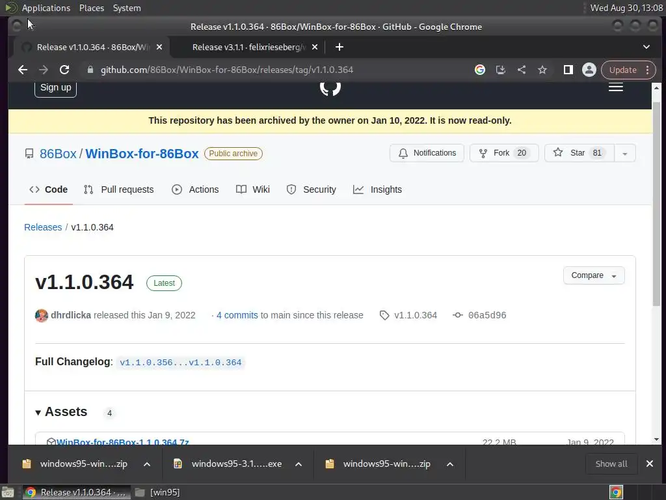Click the dhrdlicka author avatar

(42, 316)
